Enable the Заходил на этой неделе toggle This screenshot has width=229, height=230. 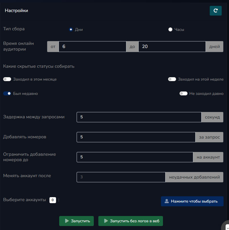coord(172,79)
